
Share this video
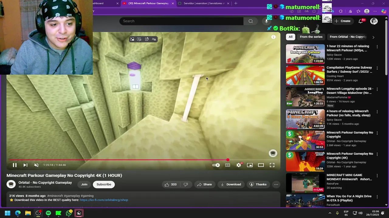pos(204,184)
